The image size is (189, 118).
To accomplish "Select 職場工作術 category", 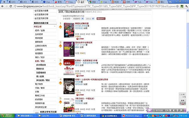I will coord(40,96).
